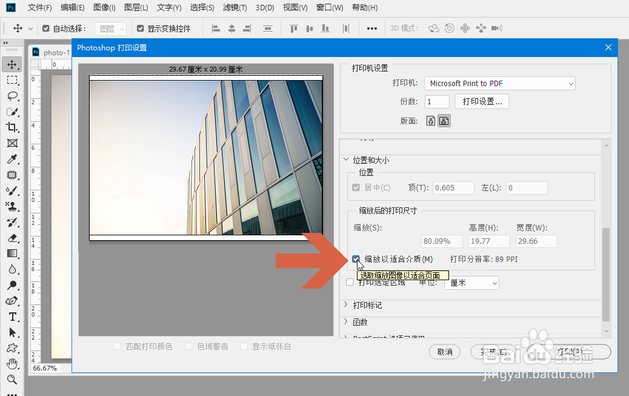Click the print settings panel scrollbar thumb

pos(606,275)
